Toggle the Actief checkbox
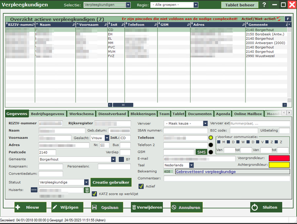Screen dimensions: 297x224 141,186
